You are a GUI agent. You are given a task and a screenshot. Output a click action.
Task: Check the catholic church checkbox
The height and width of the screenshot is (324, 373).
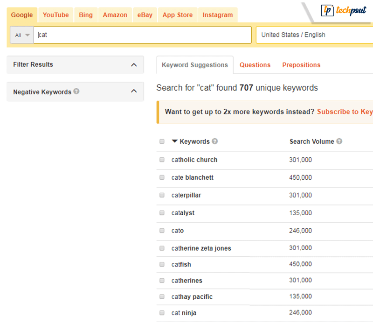click(x=162, y=160)
